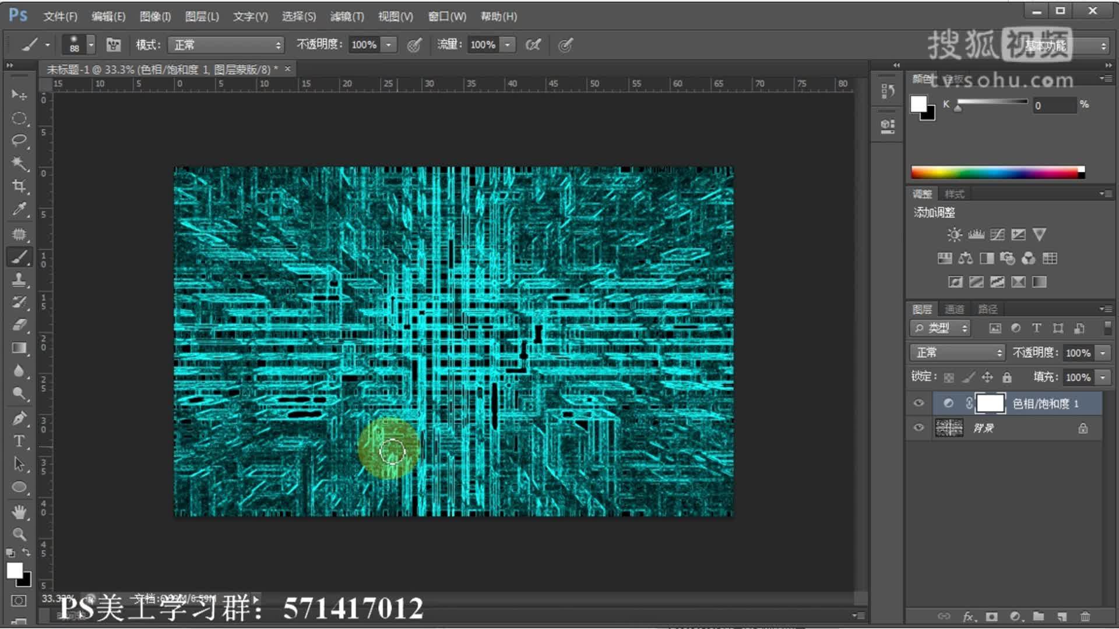
Task: Enable airbrush mode in options bar
Action: (x=533, y=44)
